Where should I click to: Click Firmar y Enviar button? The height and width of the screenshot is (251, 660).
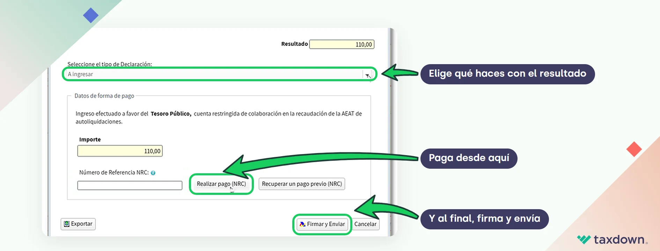(322, 224)
